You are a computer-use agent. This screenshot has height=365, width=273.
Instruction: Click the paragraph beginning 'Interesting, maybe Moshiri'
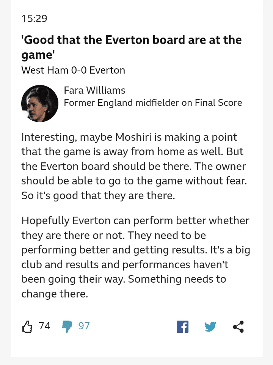pyautogui.click(x=135, y=166)
